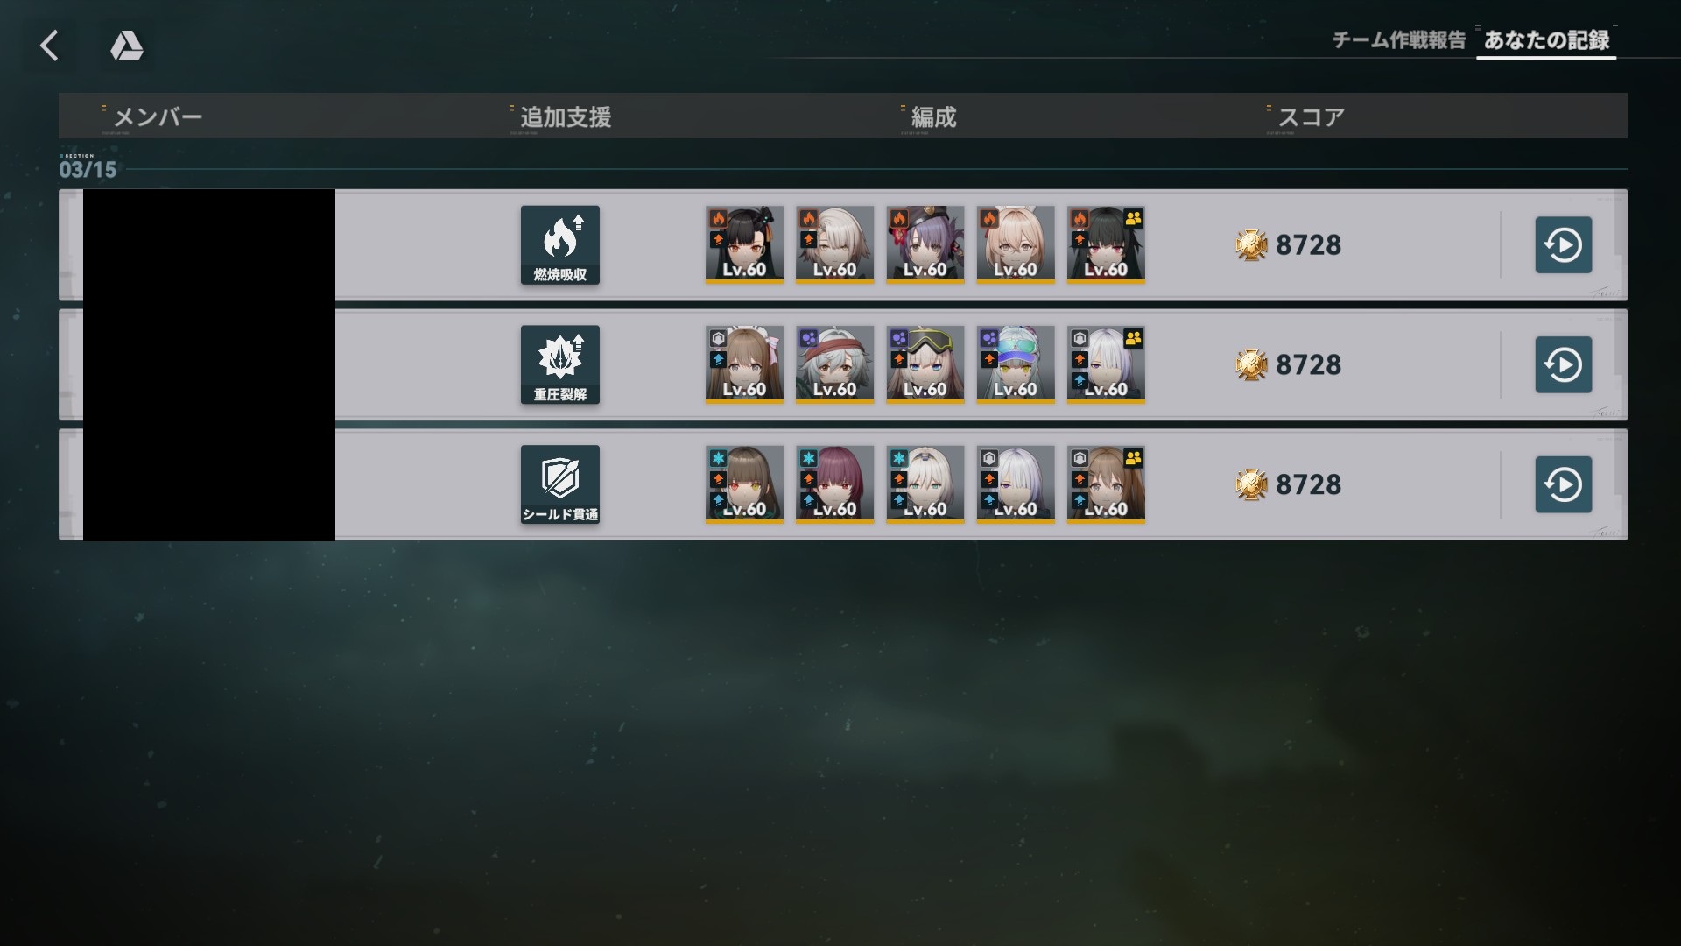Click the 追加支援 column header
Screen dimensions: 1681x946
[566, 116]
